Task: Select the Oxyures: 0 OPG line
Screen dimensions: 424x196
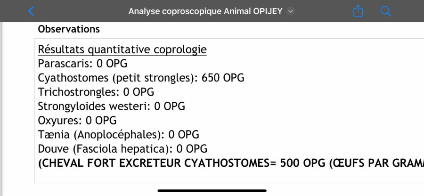Action: point(77,120)
